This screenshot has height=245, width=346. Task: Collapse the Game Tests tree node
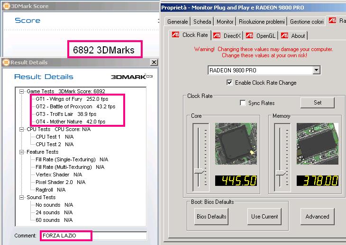(x=21, y=91)
